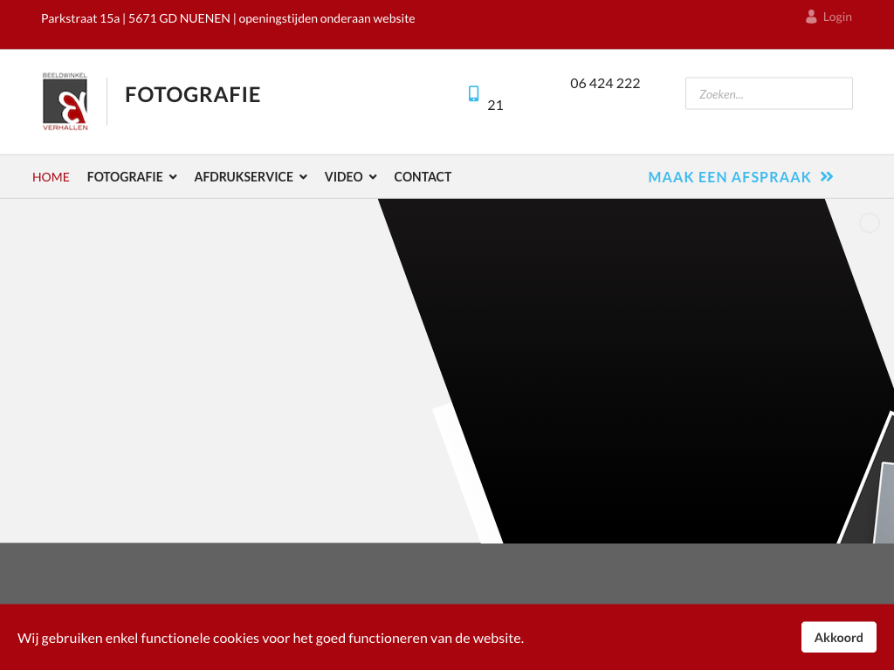Open the VIDEO menu item

[x=343, y=177]
